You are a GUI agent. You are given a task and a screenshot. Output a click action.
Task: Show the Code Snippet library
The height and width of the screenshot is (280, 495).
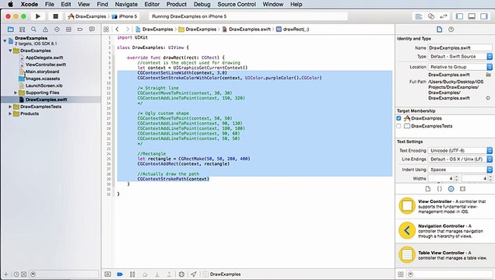pyautogui.click(x=439, y=189)
